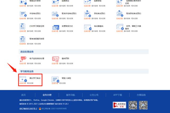Click the 取消本地考试预约 calendar icon

click(55, 14)
